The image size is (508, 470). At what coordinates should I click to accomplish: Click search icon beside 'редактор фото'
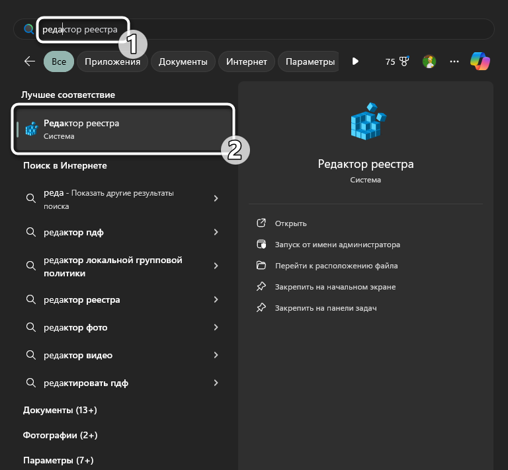[x=31, y=327]
